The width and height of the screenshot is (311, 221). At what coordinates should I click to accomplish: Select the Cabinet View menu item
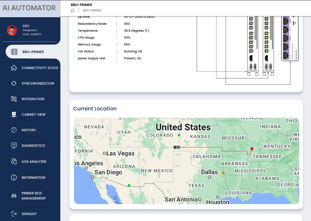point(33,114)
